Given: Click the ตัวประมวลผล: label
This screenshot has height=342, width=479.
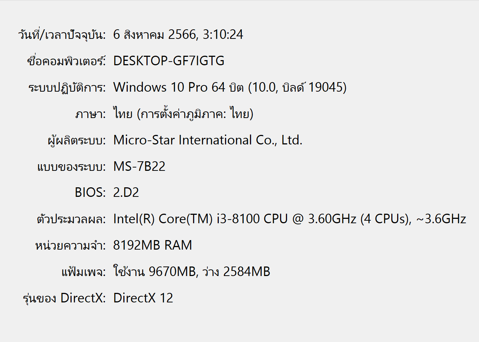Looking at the screenshot, I should 71,219.
